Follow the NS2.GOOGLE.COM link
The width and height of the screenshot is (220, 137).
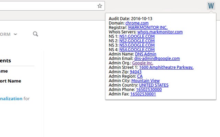pyautogui.click(x=137, y=41)
